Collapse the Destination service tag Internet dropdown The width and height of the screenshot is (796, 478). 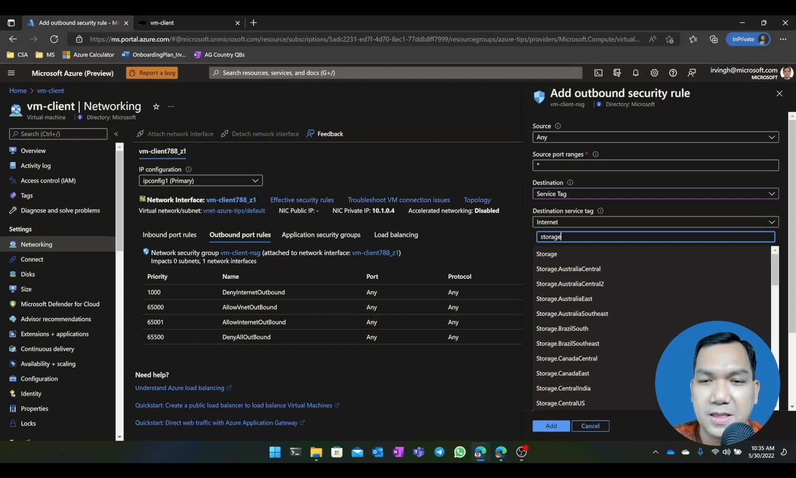coord(655,222)
